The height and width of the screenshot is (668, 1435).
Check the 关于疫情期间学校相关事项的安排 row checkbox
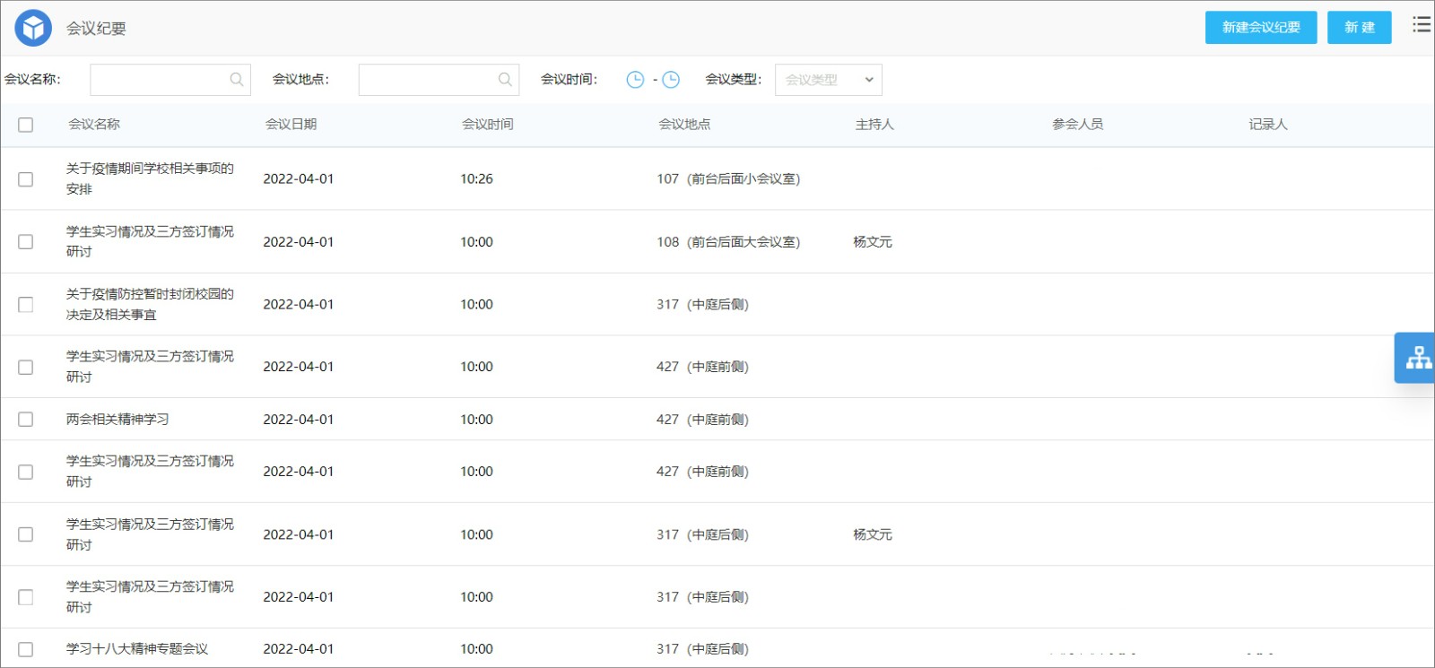tap(26, 179)
